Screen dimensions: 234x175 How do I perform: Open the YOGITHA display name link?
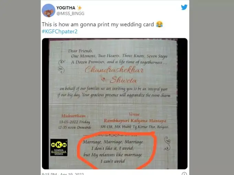coord(66,8)
